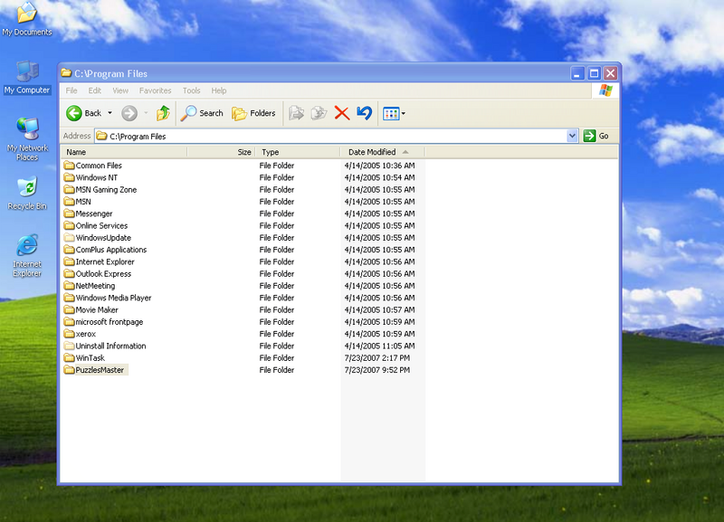The width and height of the screenshot is (724, 522).
Task: Click the Messenger folder icon
Action: pyautogui.click(x=70, y=214)
